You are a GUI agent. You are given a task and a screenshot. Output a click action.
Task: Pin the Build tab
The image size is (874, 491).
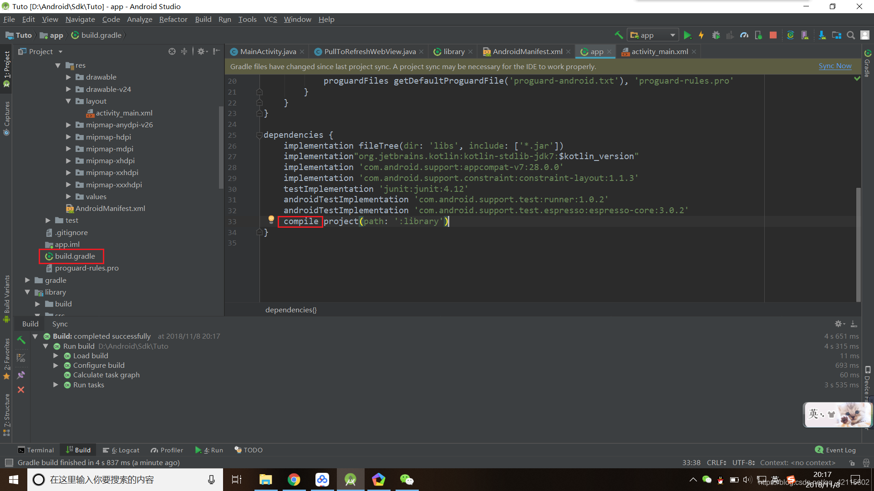click(x=21, y=375)
